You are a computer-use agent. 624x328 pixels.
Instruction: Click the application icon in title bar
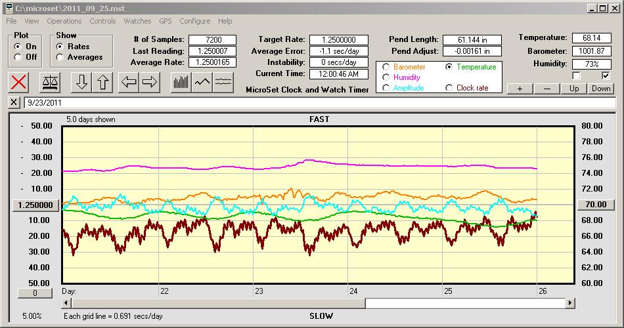[9, 8]
